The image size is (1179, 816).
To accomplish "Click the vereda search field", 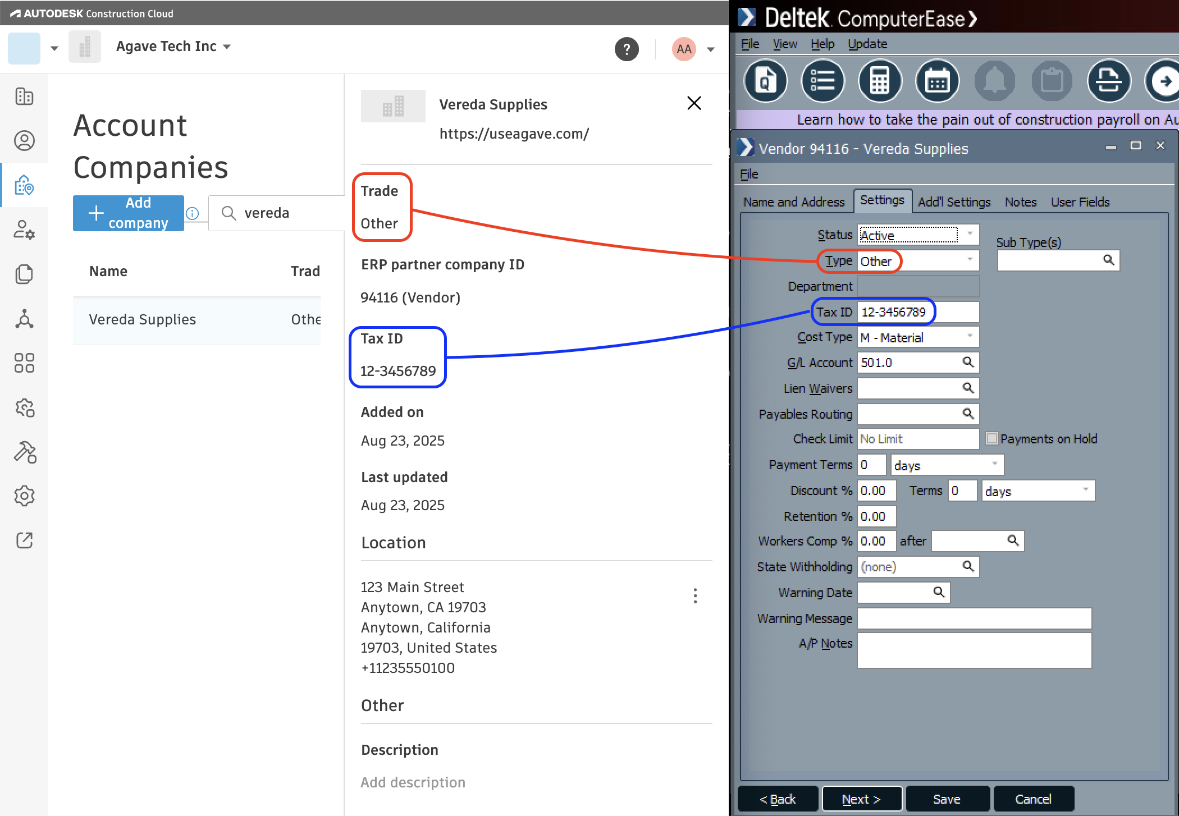I will (276, 213).
